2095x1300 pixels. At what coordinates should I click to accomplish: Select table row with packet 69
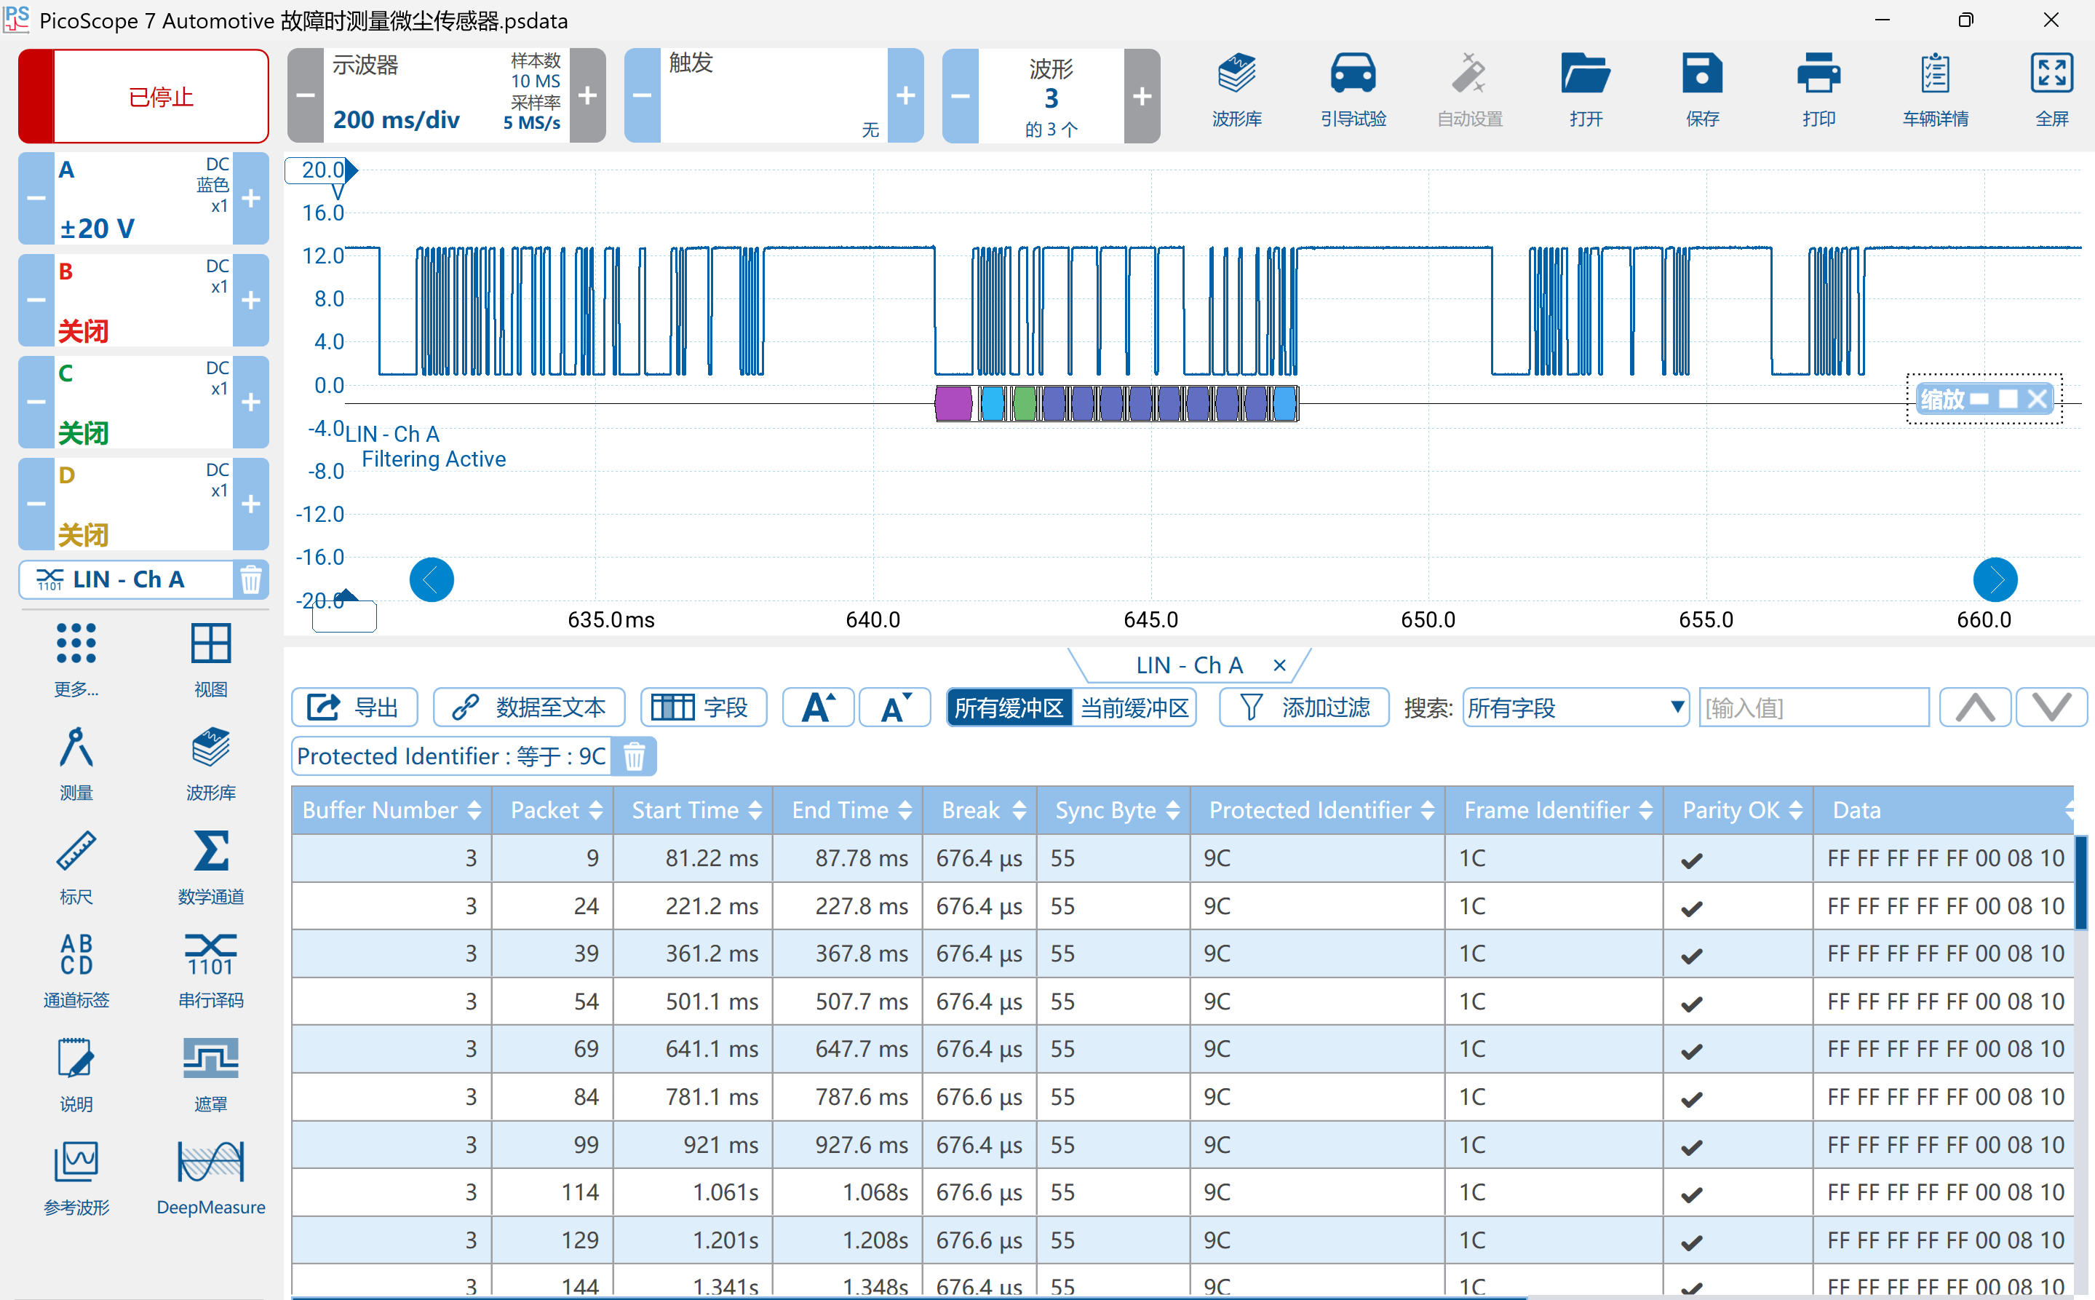pyautogui.click(x=1182, y=1049)
